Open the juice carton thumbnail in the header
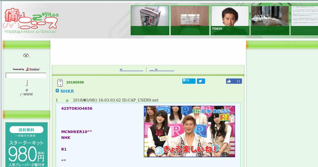 click(150, 20)
